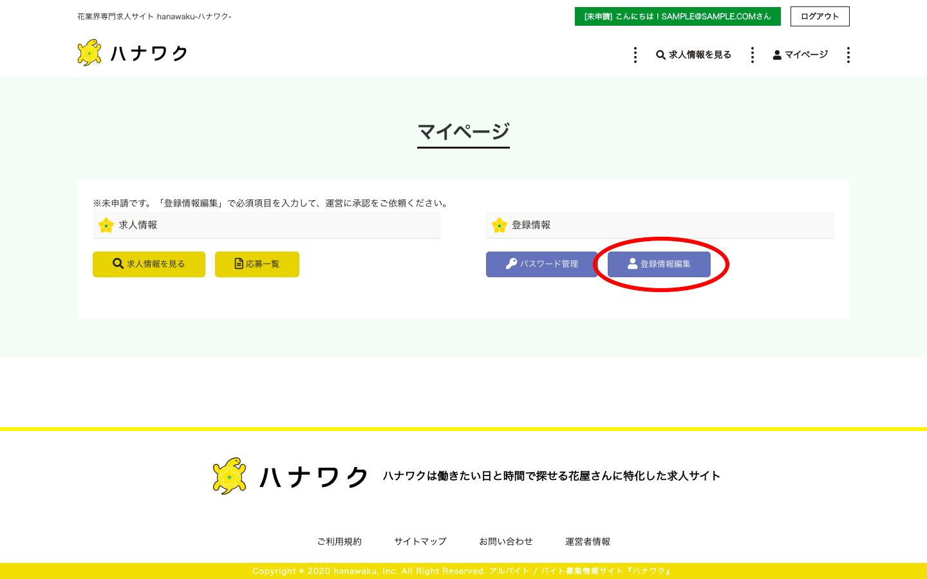Click the magnifier icon on yellow 求人情報を見る button
This screenshot has width=927, height=579.
[118, 264]
